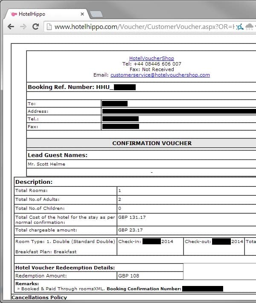Click the 'Tel.:' label cell
The width and height of the screenshot is (256, 303).
pos(64,119)
